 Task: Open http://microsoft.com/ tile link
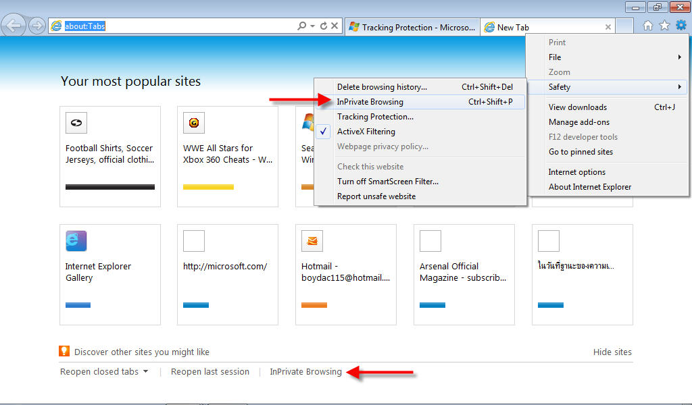[x=225, y=266]
